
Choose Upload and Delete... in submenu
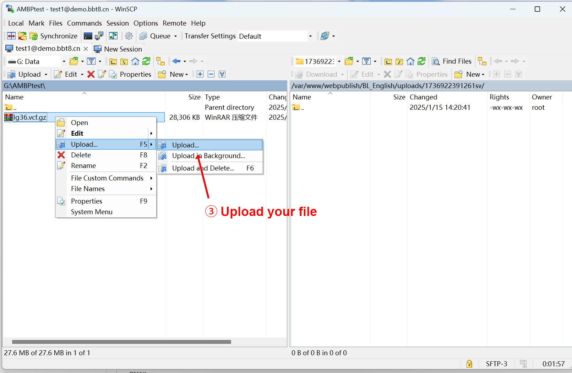tap(210, 168)
